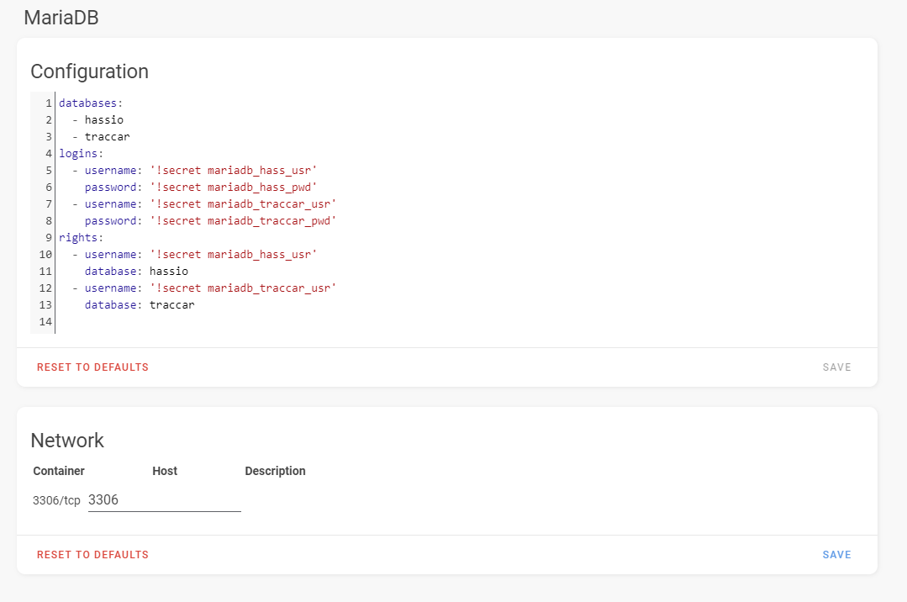This screenshot has width=907, height=602.
Task: Click line number 14 in the editor gutter
Action: tap(44, 321)
